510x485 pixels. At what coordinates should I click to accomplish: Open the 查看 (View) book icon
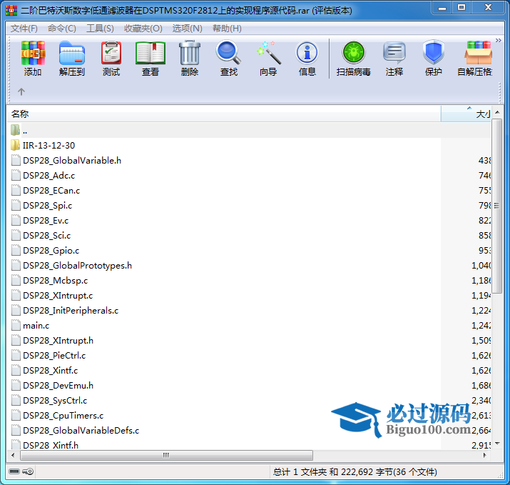[x=151, y=59]
